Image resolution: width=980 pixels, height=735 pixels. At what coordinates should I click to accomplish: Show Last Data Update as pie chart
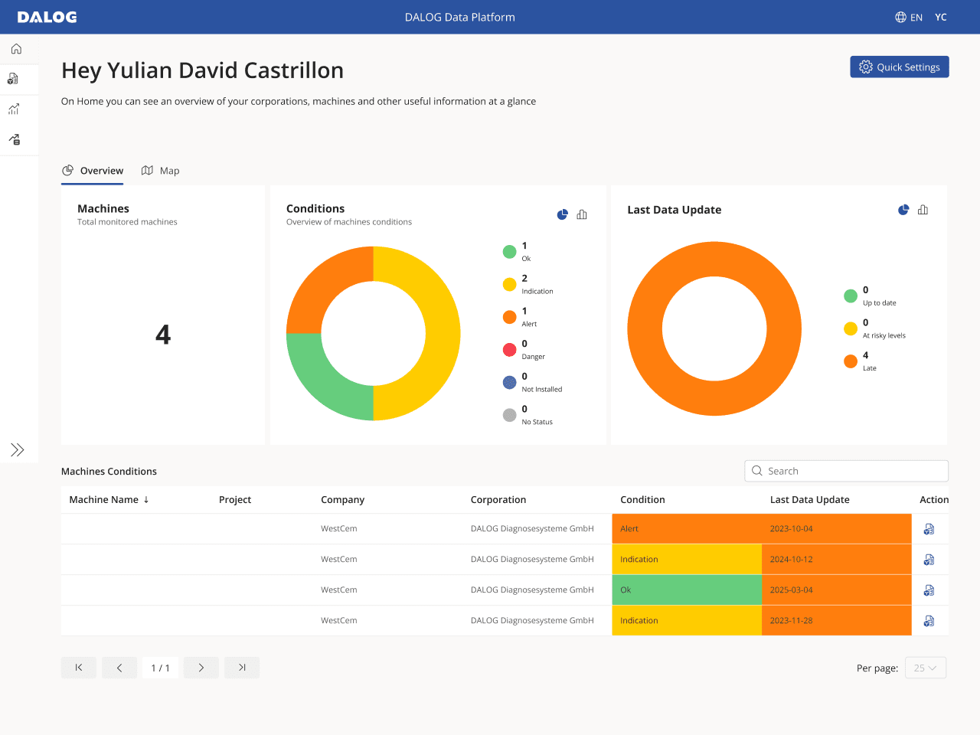pos(903,210)
